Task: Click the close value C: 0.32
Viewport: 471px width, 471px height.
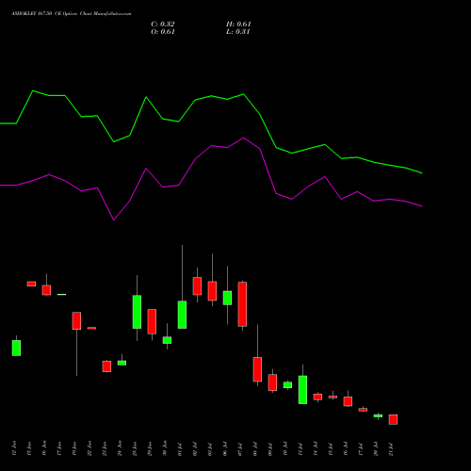Action: pos(163,24)
